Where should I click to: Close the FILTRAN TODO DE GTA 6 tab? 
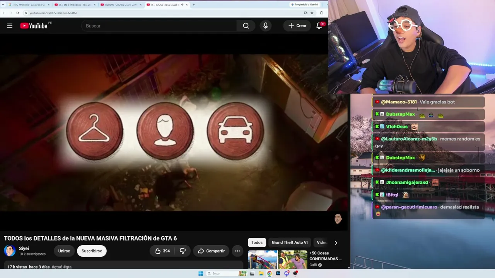[141, 5]
